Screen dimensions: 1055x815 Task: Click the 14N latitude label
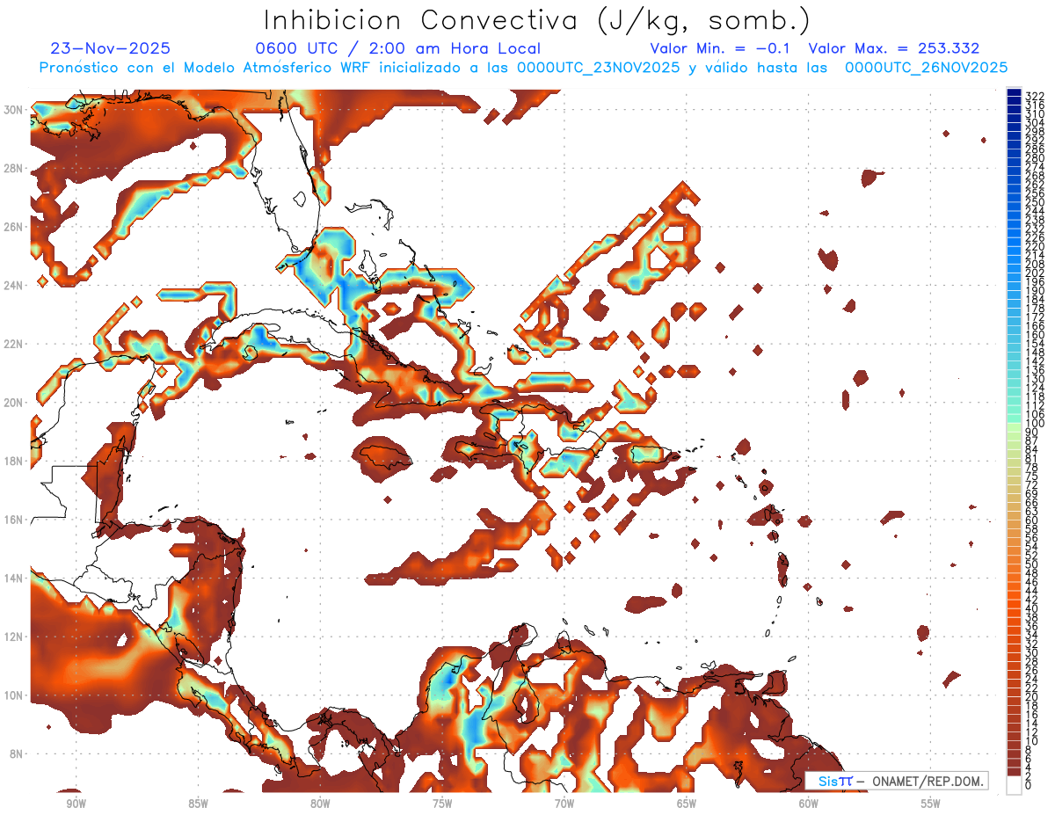pyautogui.click(x=15, y=579)
